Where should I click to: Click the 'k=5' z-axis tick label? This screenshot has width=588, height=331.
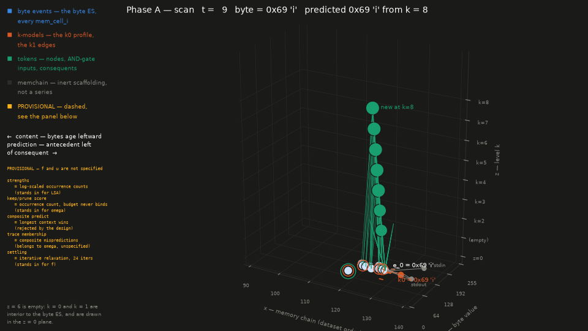pos(481,163)
